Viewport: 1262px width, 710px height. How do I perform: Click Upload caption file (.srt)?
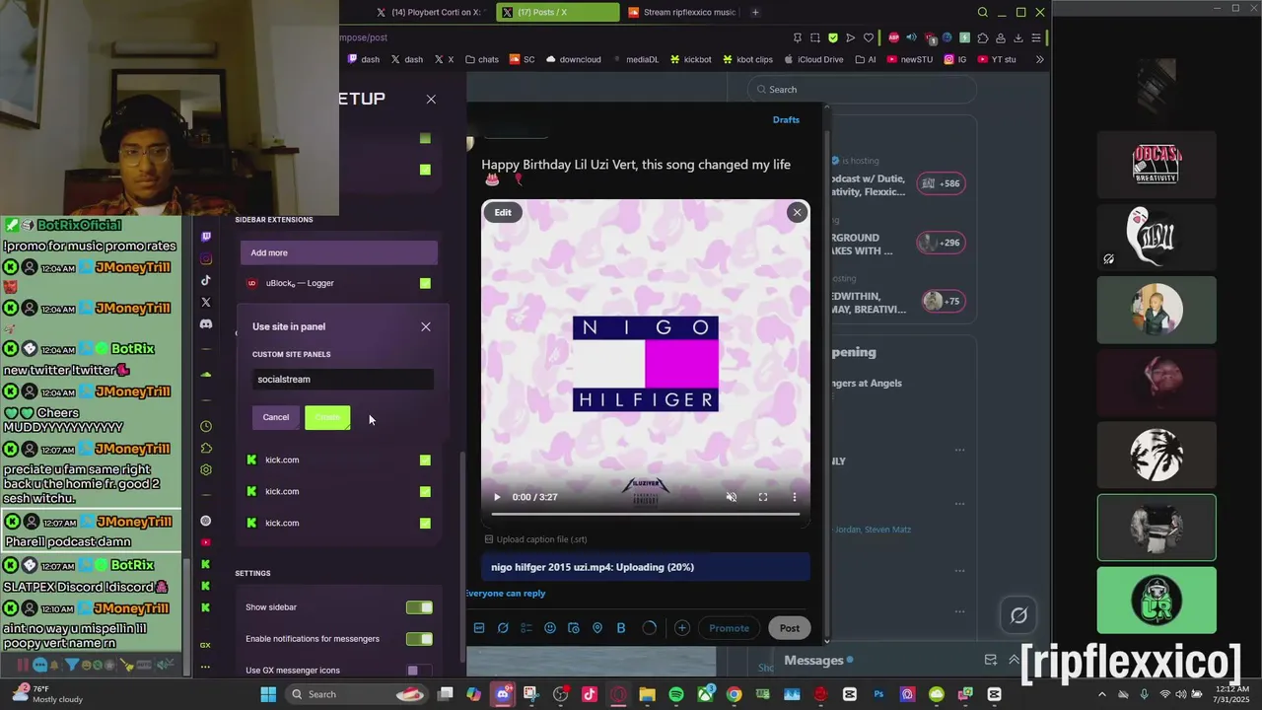point(535,539)
